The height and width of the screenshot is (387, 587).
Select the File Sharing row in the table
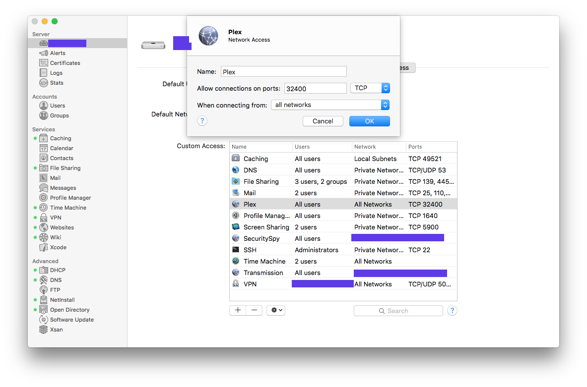tap(343, 181)
